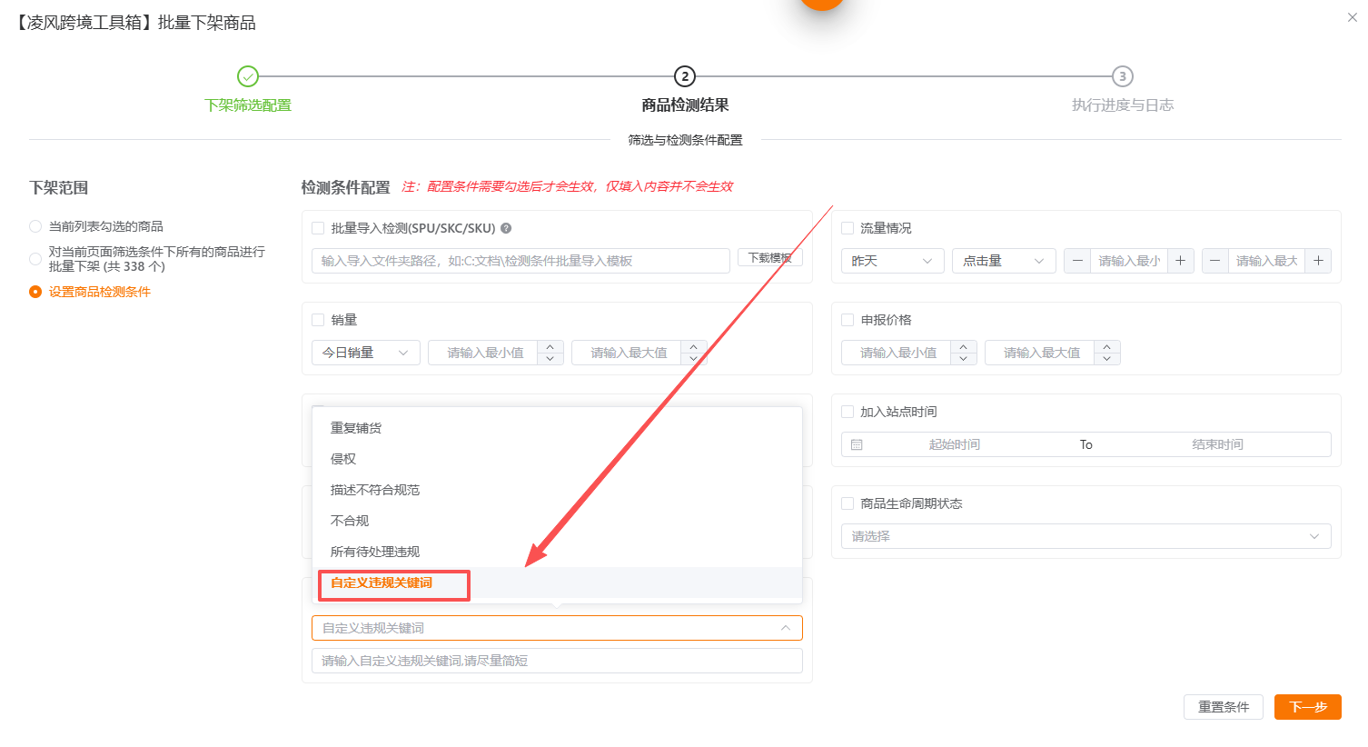Click the completed step icon for 下架筛选配置
The height and width of the screenshot is (747, 1368).
(x=248, y=76)
